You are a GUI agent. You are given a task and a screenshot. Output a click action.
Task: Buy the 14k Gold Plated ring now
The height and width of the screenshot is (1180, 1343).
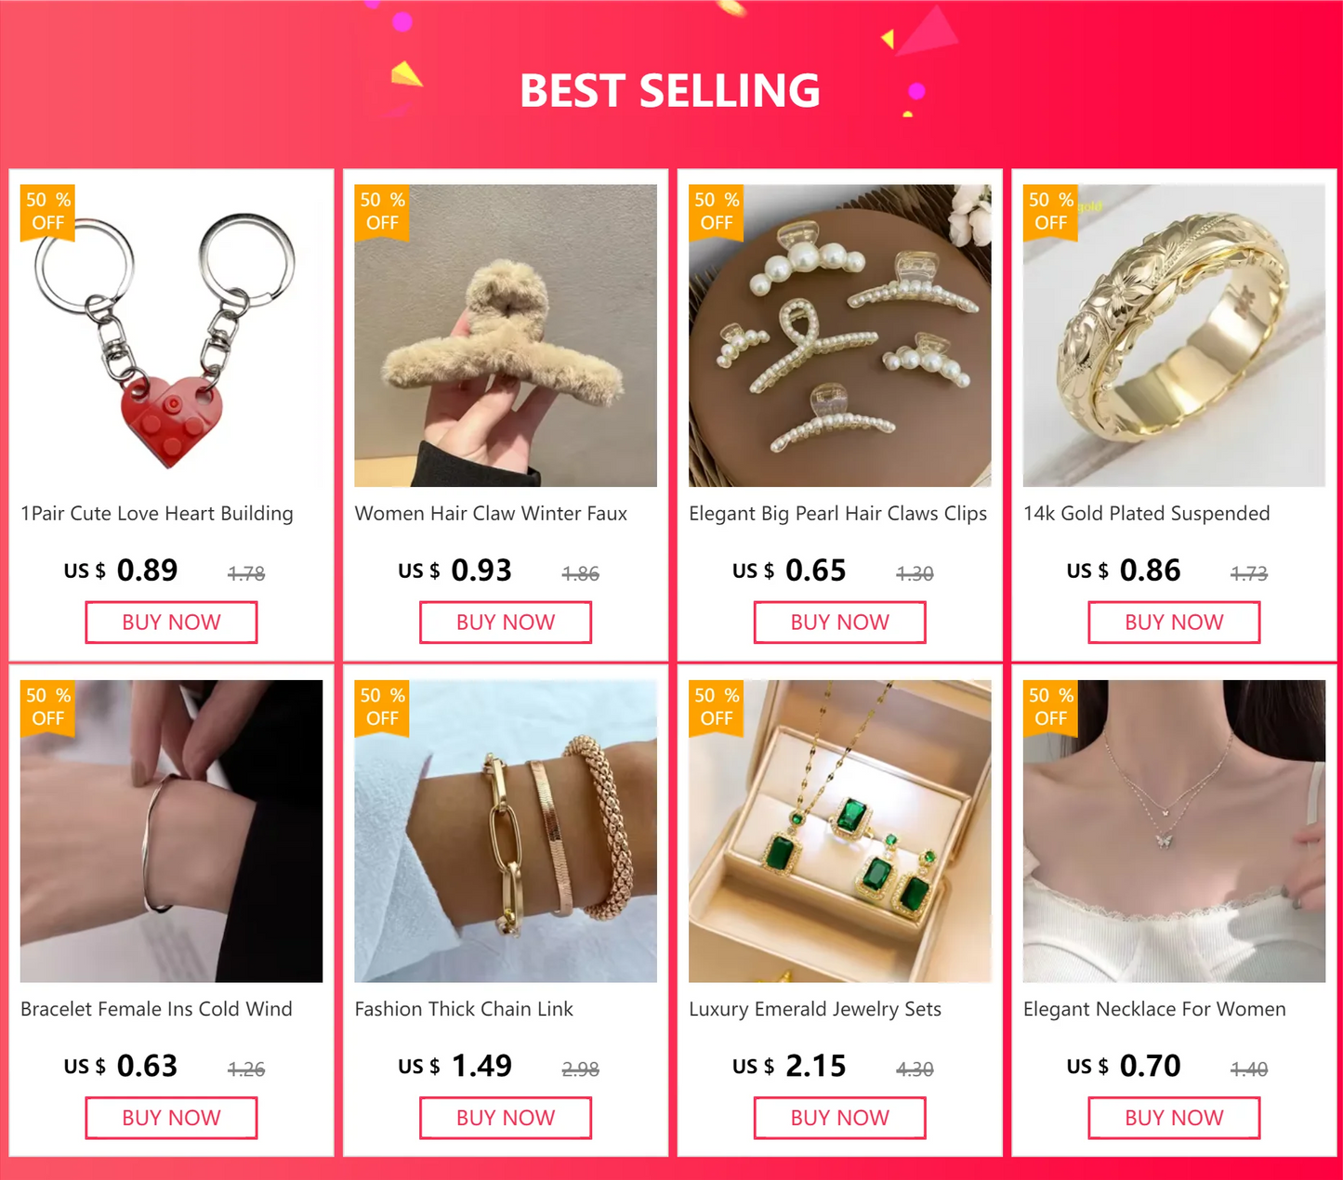tap(1174, 623)
